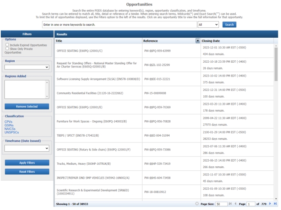Image resolution: width=281 pixels, height=210 pixels.
Task: Click the previous page arrow icon
Action: point(235,204)
